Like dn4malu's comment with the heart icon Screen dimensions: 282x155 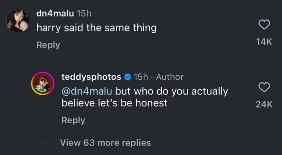[x=264, y=24]
